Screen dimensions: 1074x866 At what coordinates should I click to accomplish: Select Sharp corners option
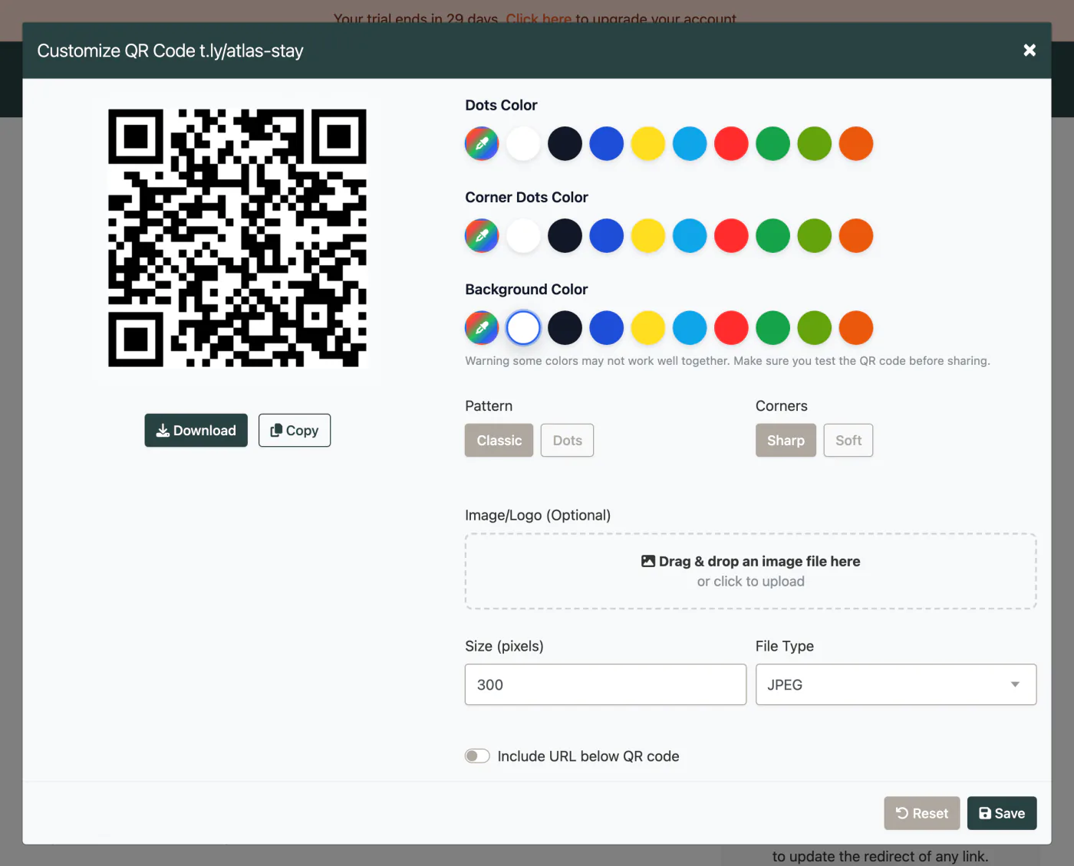click(786, 441)
